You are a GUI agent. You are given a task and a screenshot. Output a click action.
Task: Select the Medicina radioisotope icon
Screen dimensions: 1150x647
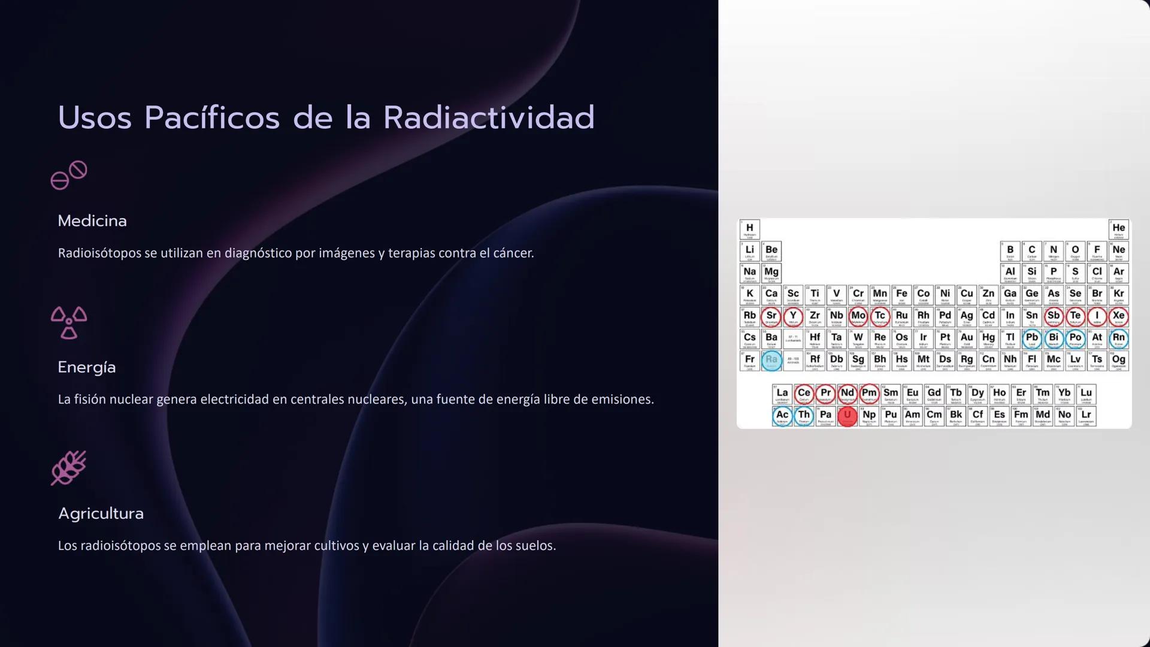[68, 175]
